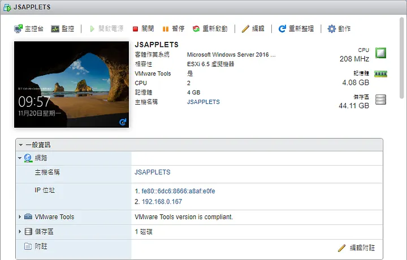The image size is (407, 260).
Task: Click the network globe icon
Action: click(28, 158)
